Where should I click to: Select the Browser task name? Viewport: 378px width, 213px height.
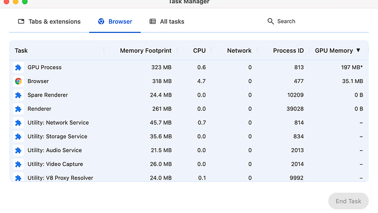(38, 81)
